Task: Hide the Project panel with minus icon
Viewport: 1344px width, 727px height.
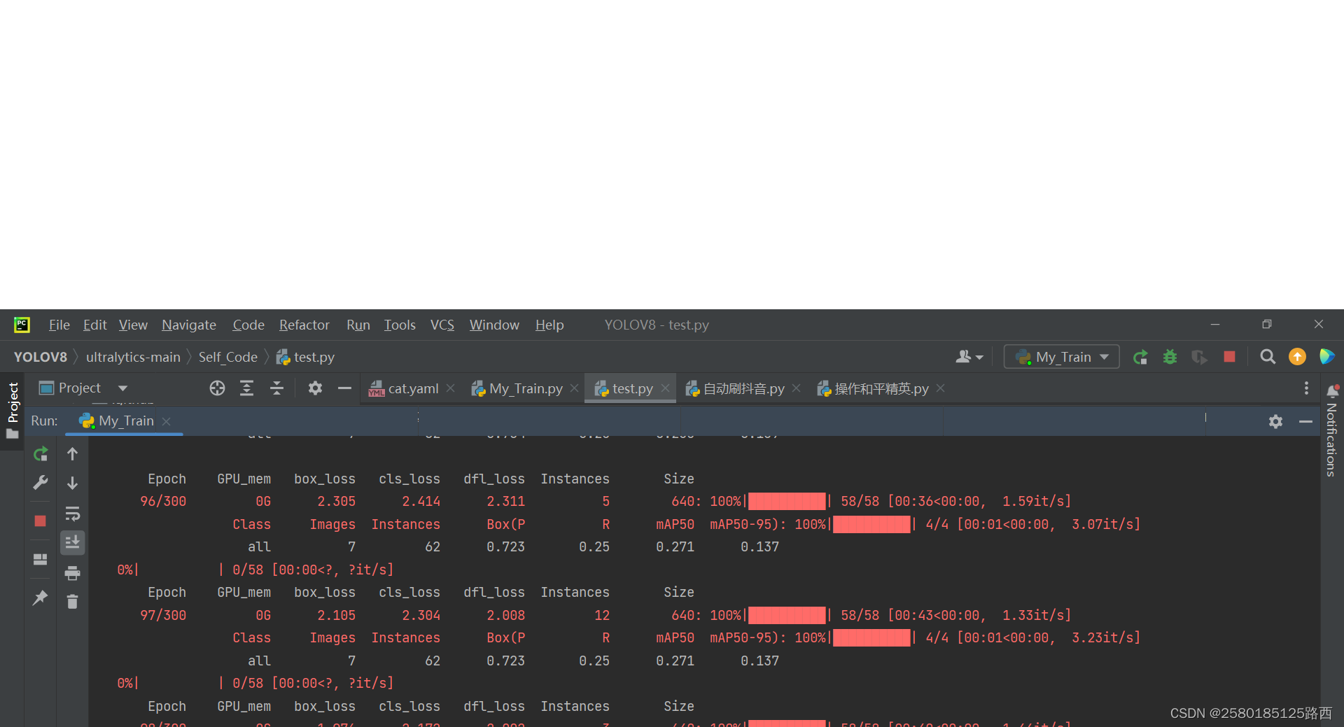Action: pyautogui.click(x=344, y=388)
